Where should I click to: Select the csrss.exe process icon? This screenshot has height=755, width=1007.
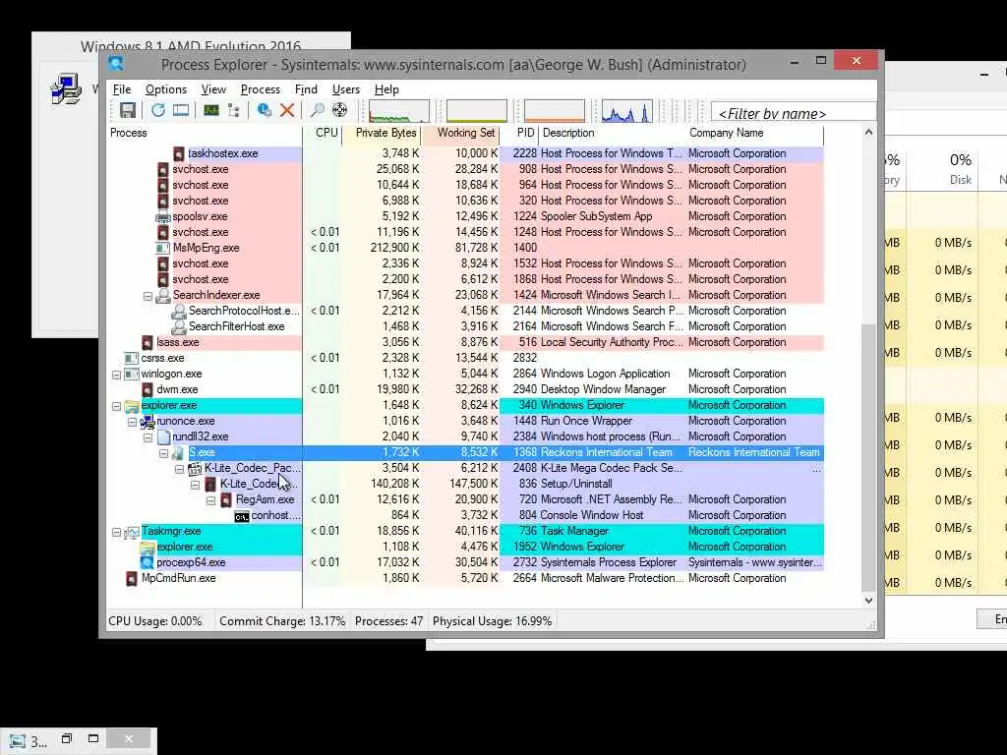click(x=132, y=358)
